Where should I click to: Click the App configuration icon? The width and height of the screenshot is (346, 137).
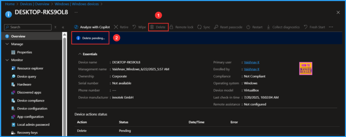13,116
